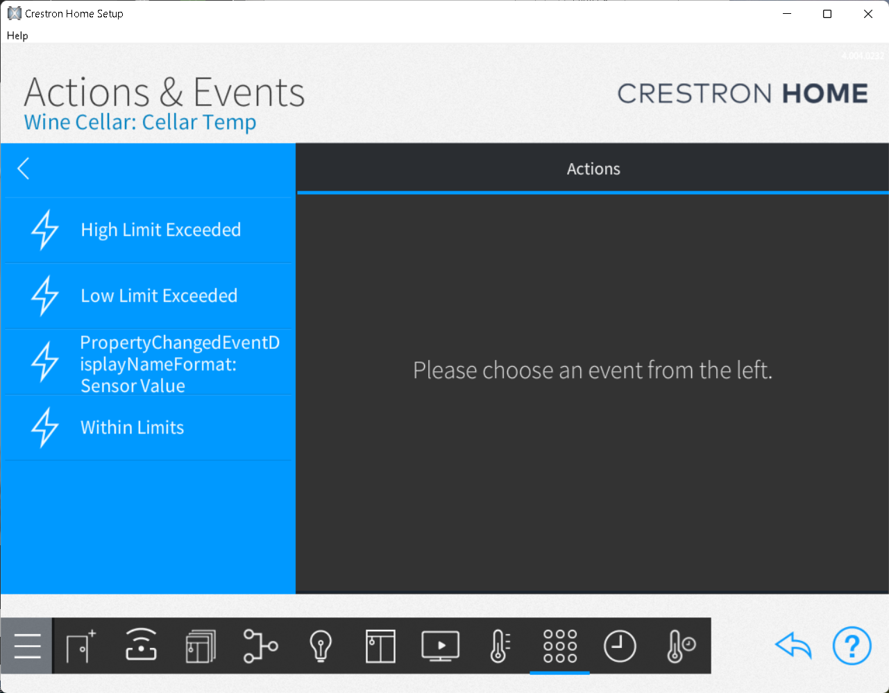
Task: Open the shades window icon
Action: coord(380,646)
